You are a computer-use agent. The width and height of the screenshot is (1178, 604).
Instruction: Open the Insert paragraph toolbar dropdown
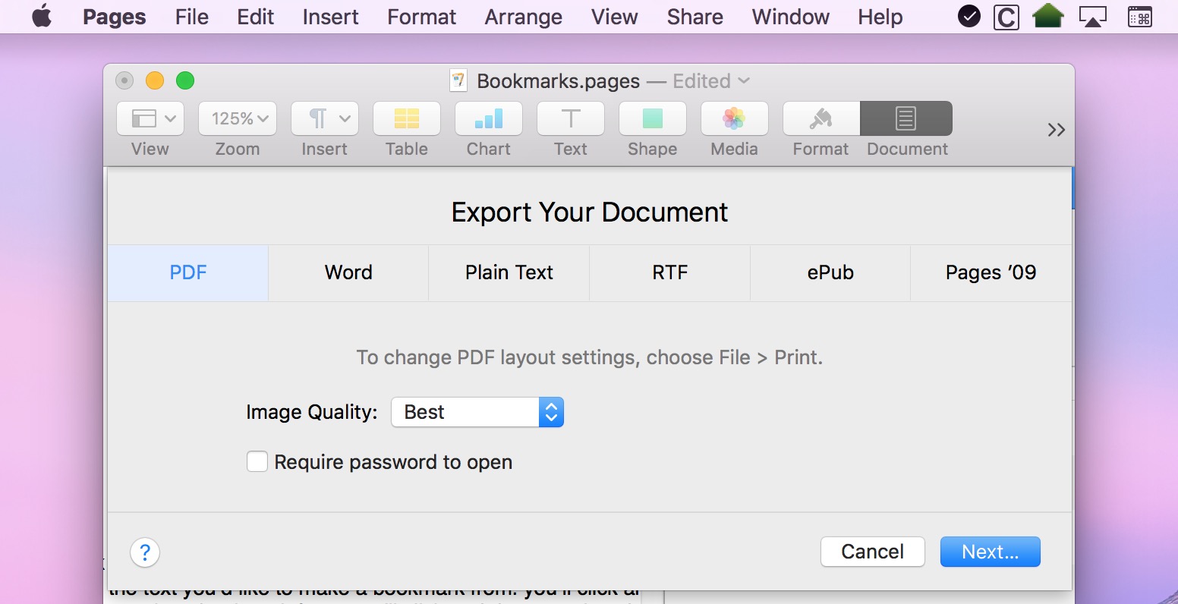(x=325, y=118)
